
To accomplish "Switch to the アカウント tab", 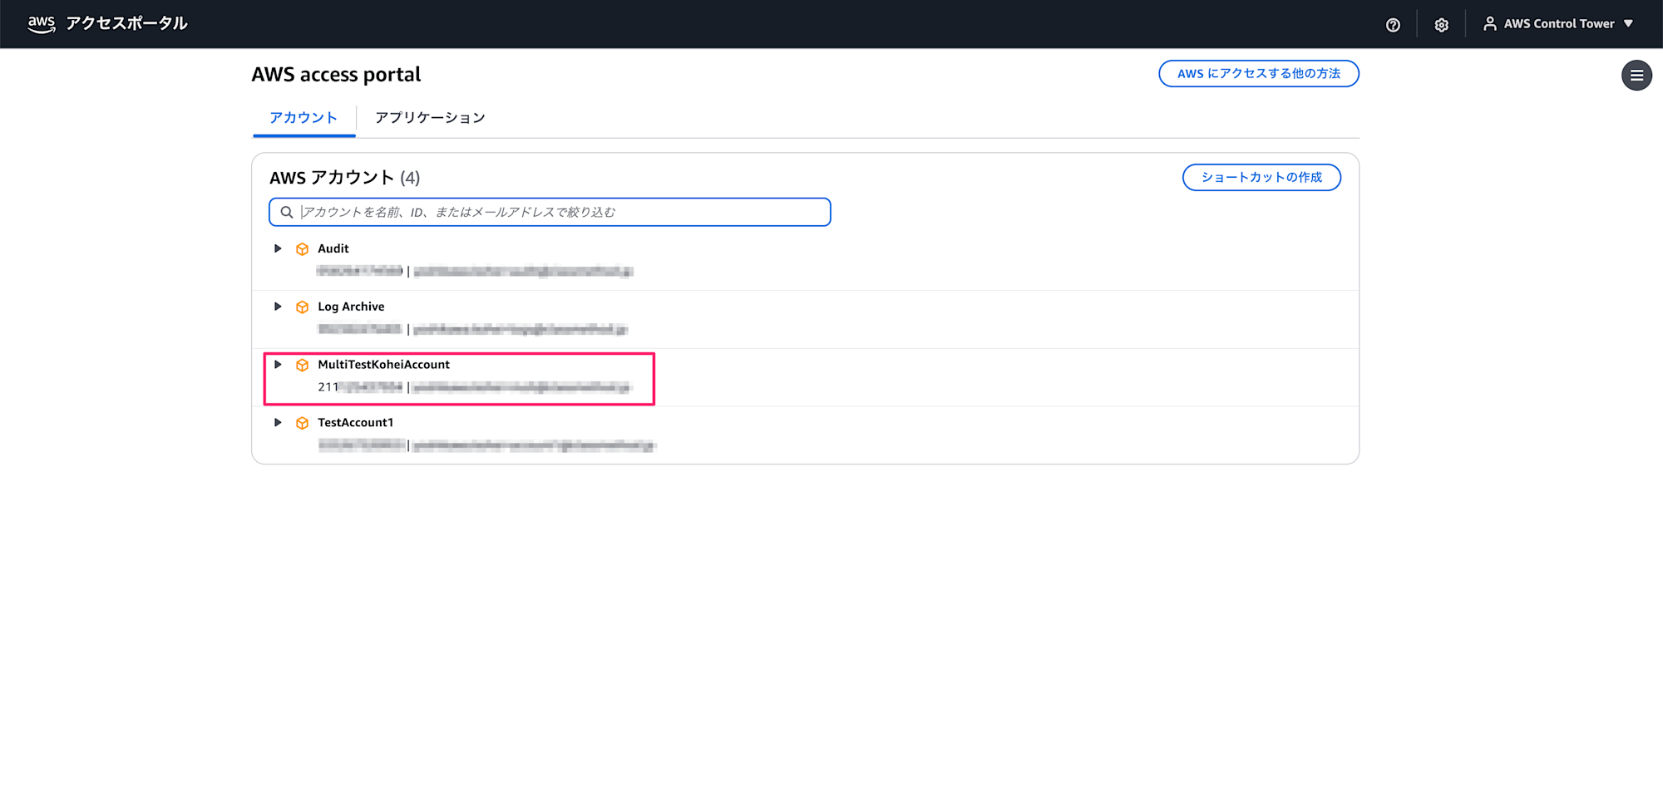I will pyautogui.click(x=303, y=118).
